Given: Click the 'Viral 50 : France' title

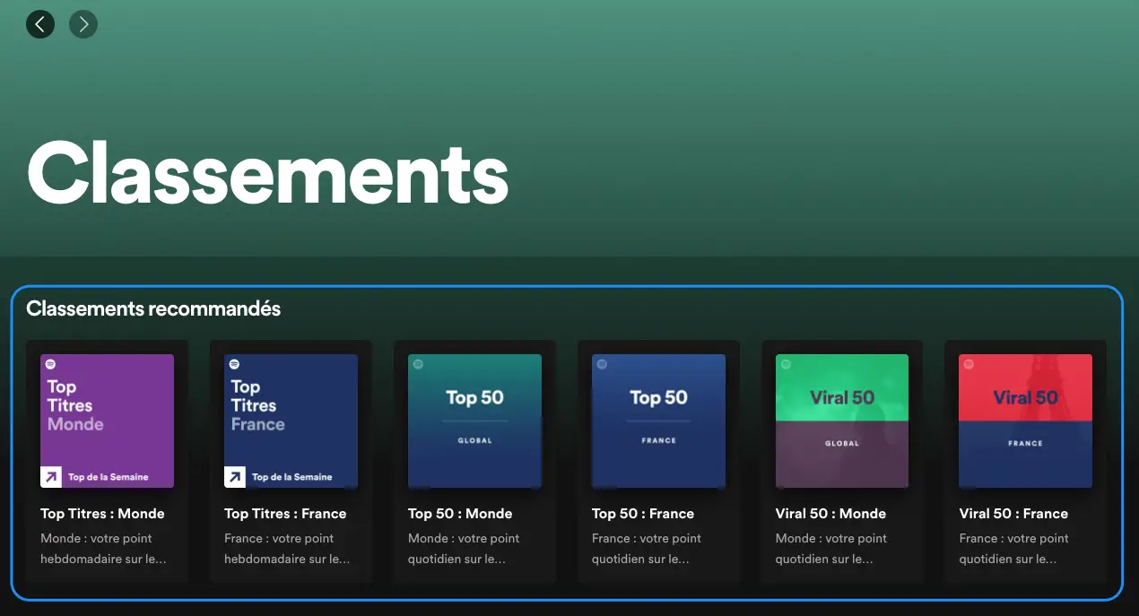Looking at the screenshot, I should pos(1013,514).
